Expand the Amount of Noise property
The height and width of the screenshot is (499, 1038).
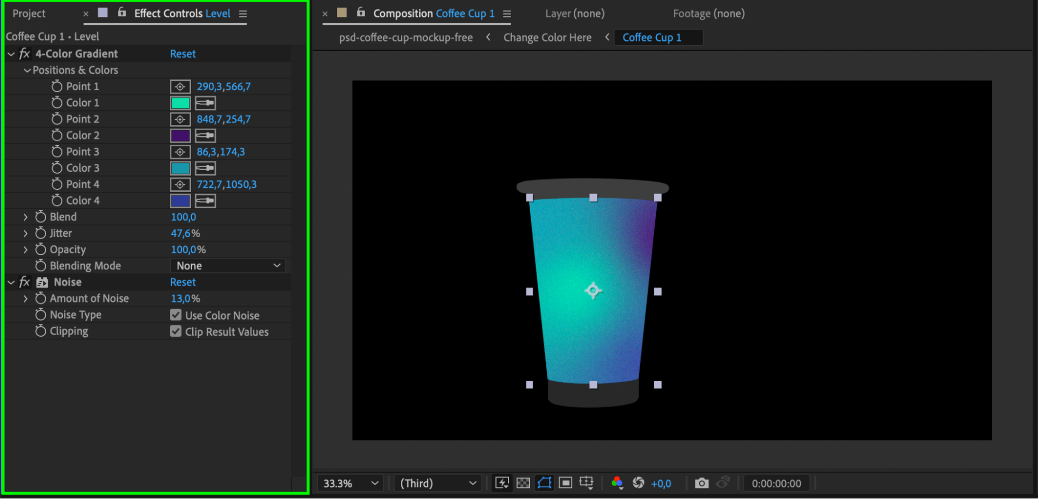pyautogui.click(x=25, y=299)
